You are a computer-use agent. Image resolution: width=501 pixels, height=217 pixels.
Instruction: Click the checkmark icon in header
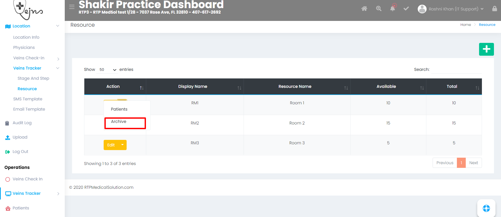pos(406,9)
